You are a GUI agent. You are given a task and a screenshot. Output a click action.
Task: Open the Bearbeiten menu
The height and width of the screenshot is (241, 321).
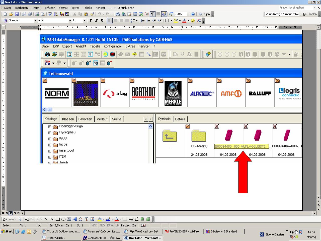tap(21, 8)
